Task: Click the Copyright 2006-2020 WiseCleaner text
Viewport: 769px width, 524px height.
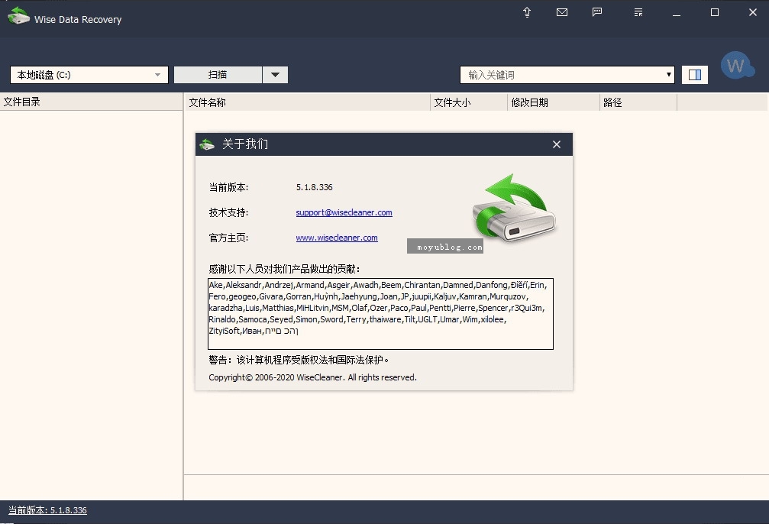Action: click(312, 377)
